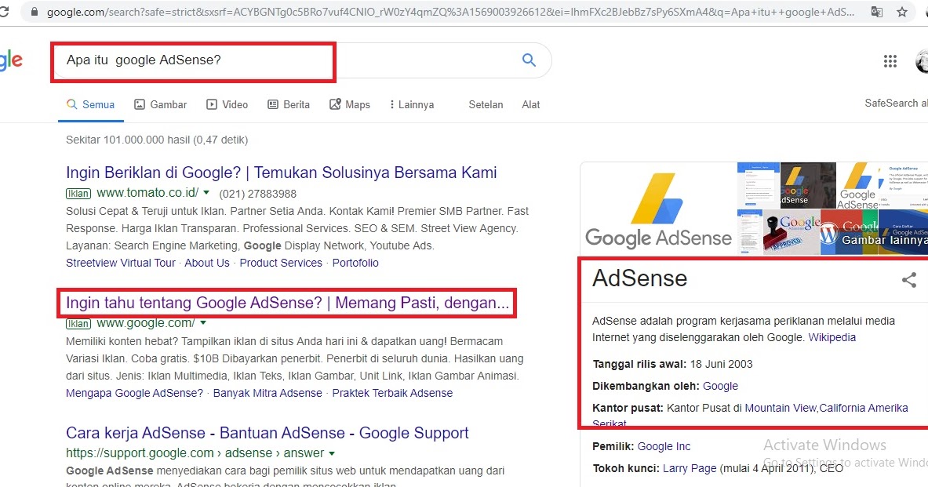Viewport: 928px width, 487px height.
Task: Click the padlock site info icon
Action: 34,12
